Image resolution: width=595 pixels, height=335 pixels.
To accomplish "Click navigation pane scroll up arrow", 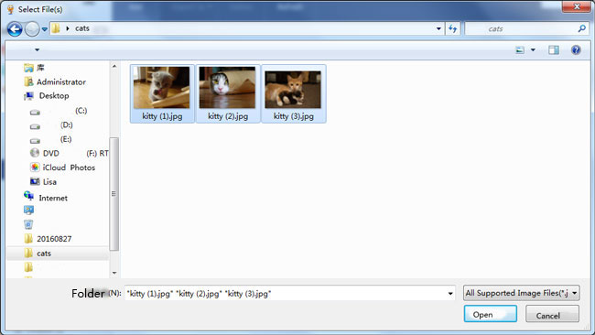I will (114, 66).
